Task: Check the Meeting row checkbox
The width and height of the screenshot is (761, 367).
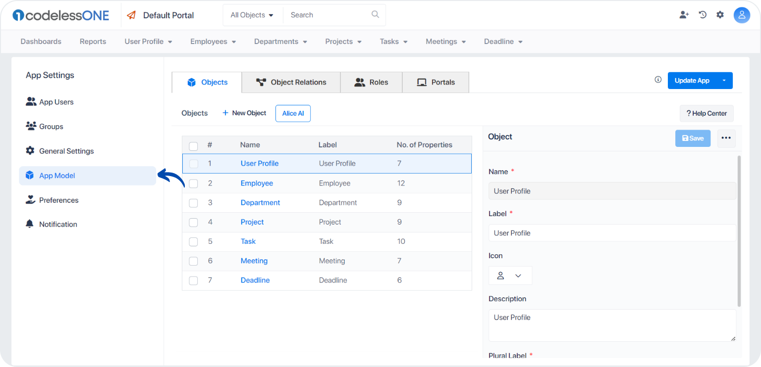Action: pyautogui.click(x=194, y=261)
